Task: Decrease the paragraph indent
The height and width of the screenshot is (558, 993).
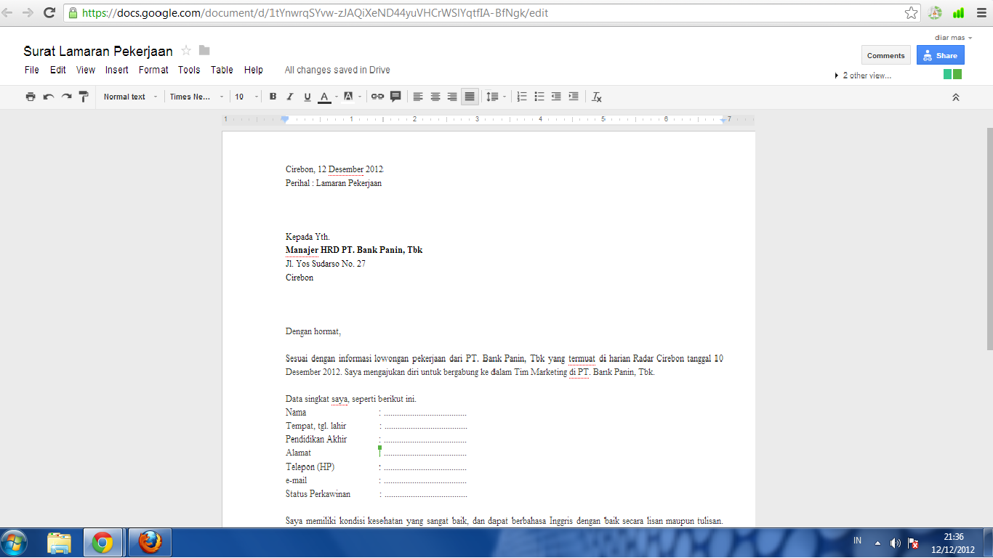Action: (x=556, y=97)
